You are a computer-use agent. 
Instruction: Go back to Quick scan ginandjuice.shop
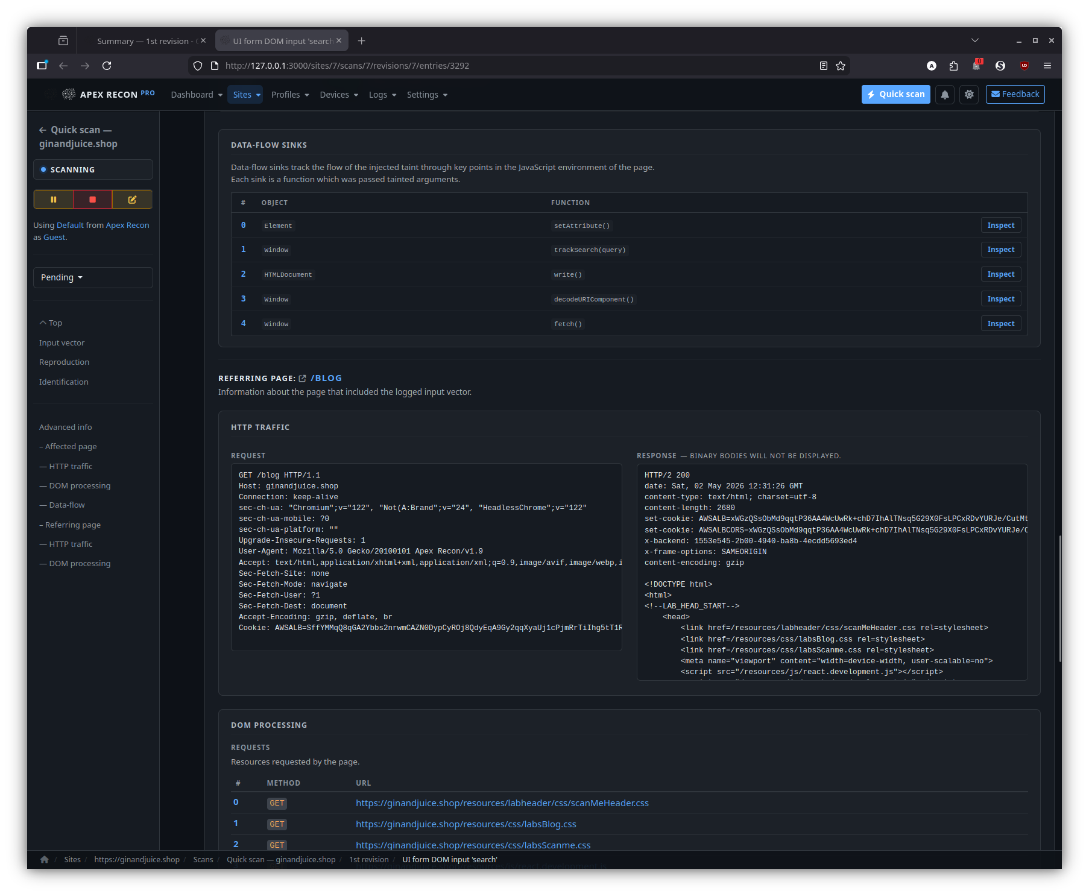click(x=78, y=137)
